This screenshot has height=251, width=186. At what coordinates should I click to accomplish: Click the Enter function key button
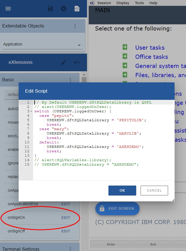tap(111, 244)
